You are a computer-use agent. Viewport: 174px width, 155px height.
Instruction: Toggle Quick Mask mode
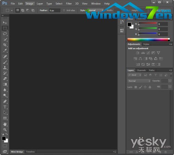coord(5,146)
